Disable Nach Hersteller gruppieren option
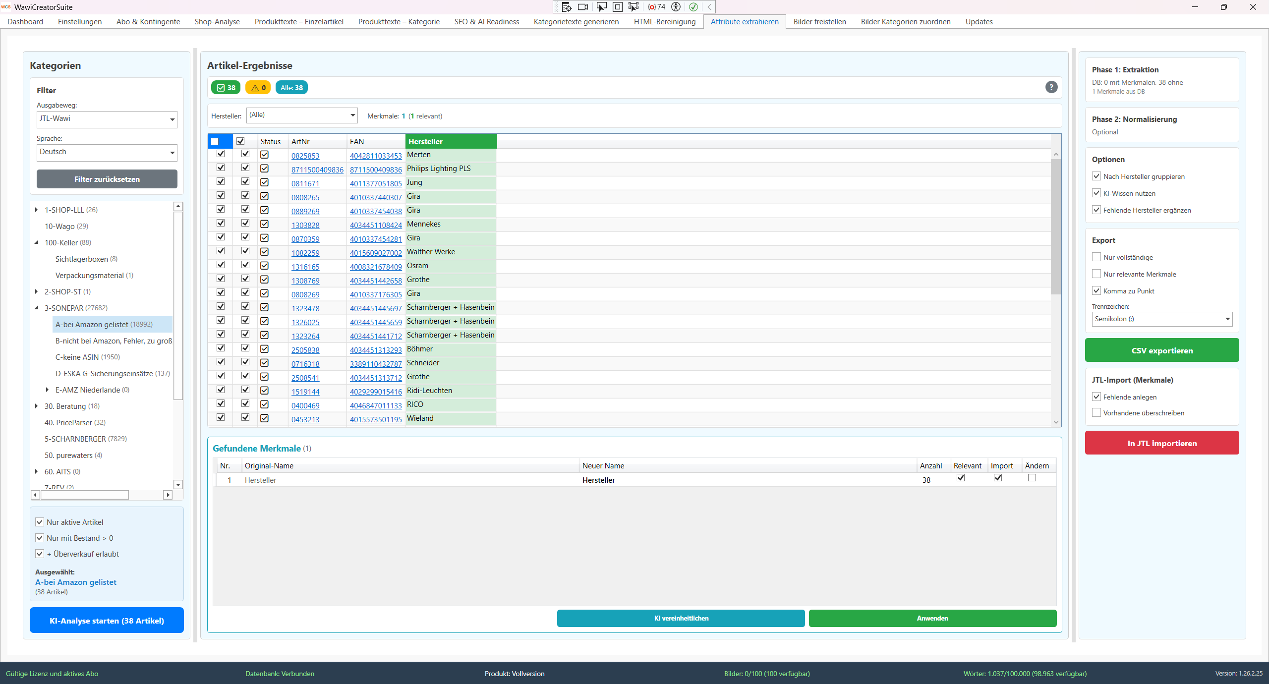Image resolution: width=1269 pixels, height=684 pixels. [x=1096, y=176]
